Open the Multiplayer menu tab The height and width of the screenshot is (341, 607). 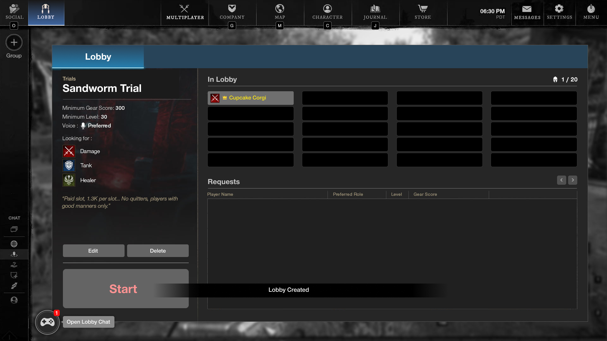click(x=185, y=12)
